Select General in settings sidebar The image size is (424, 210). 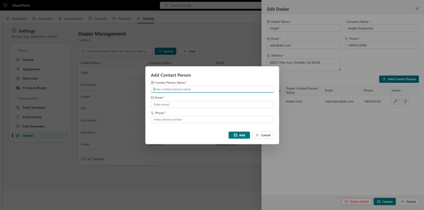click(x=41, y=60)
